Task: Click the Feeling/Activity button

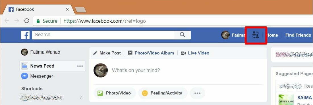Action: click(163, 93)
